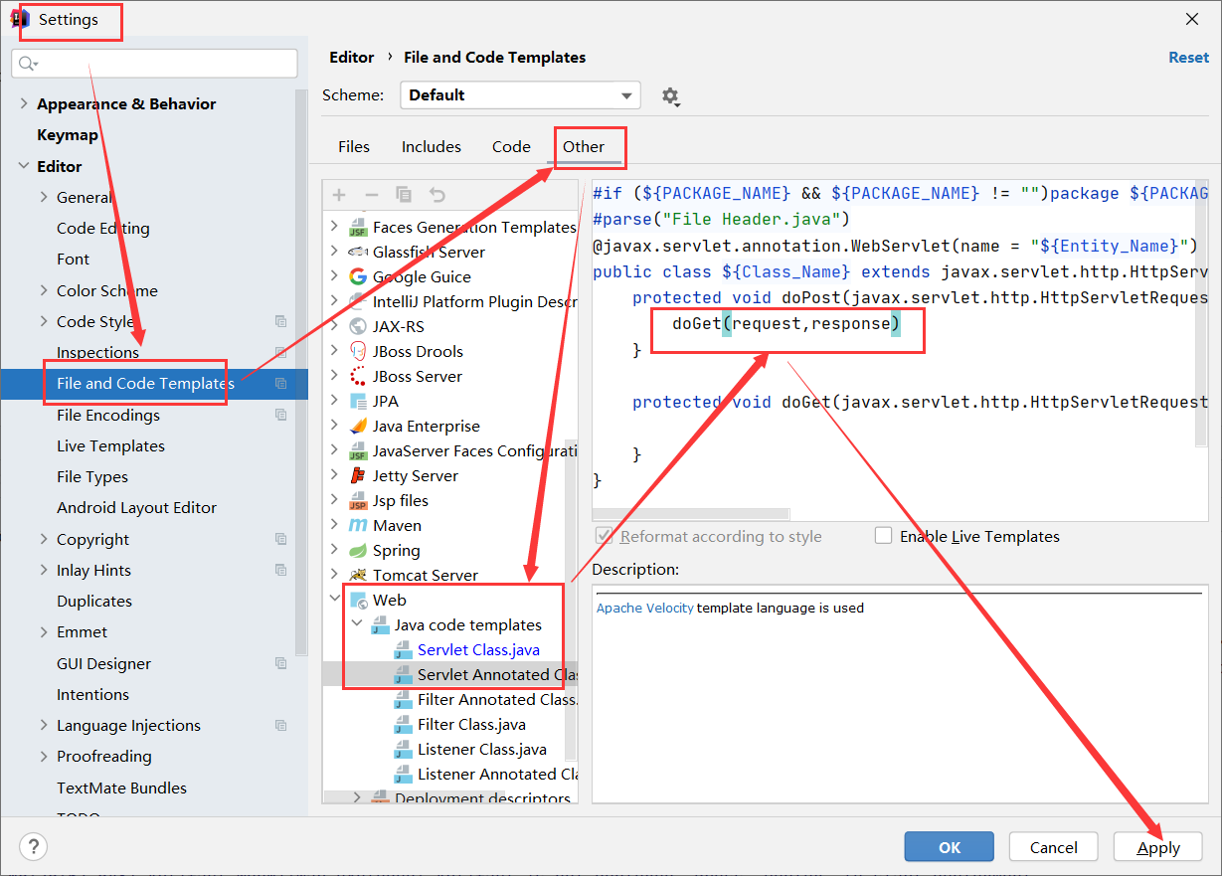Click the Faces Generation Templates icon
Screen dimensions: 1222x876
coord(358,227)
